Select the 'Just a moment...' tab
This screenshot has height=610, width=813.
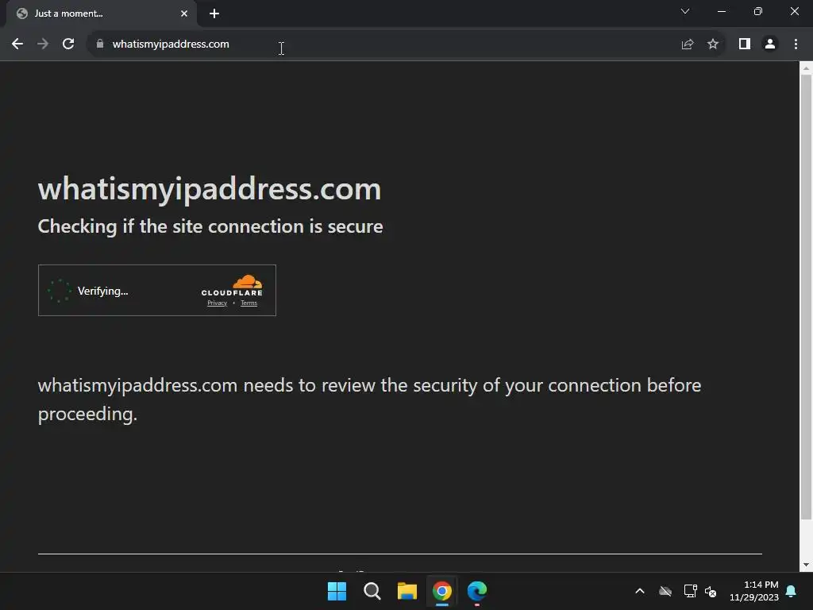click(102, 14)
